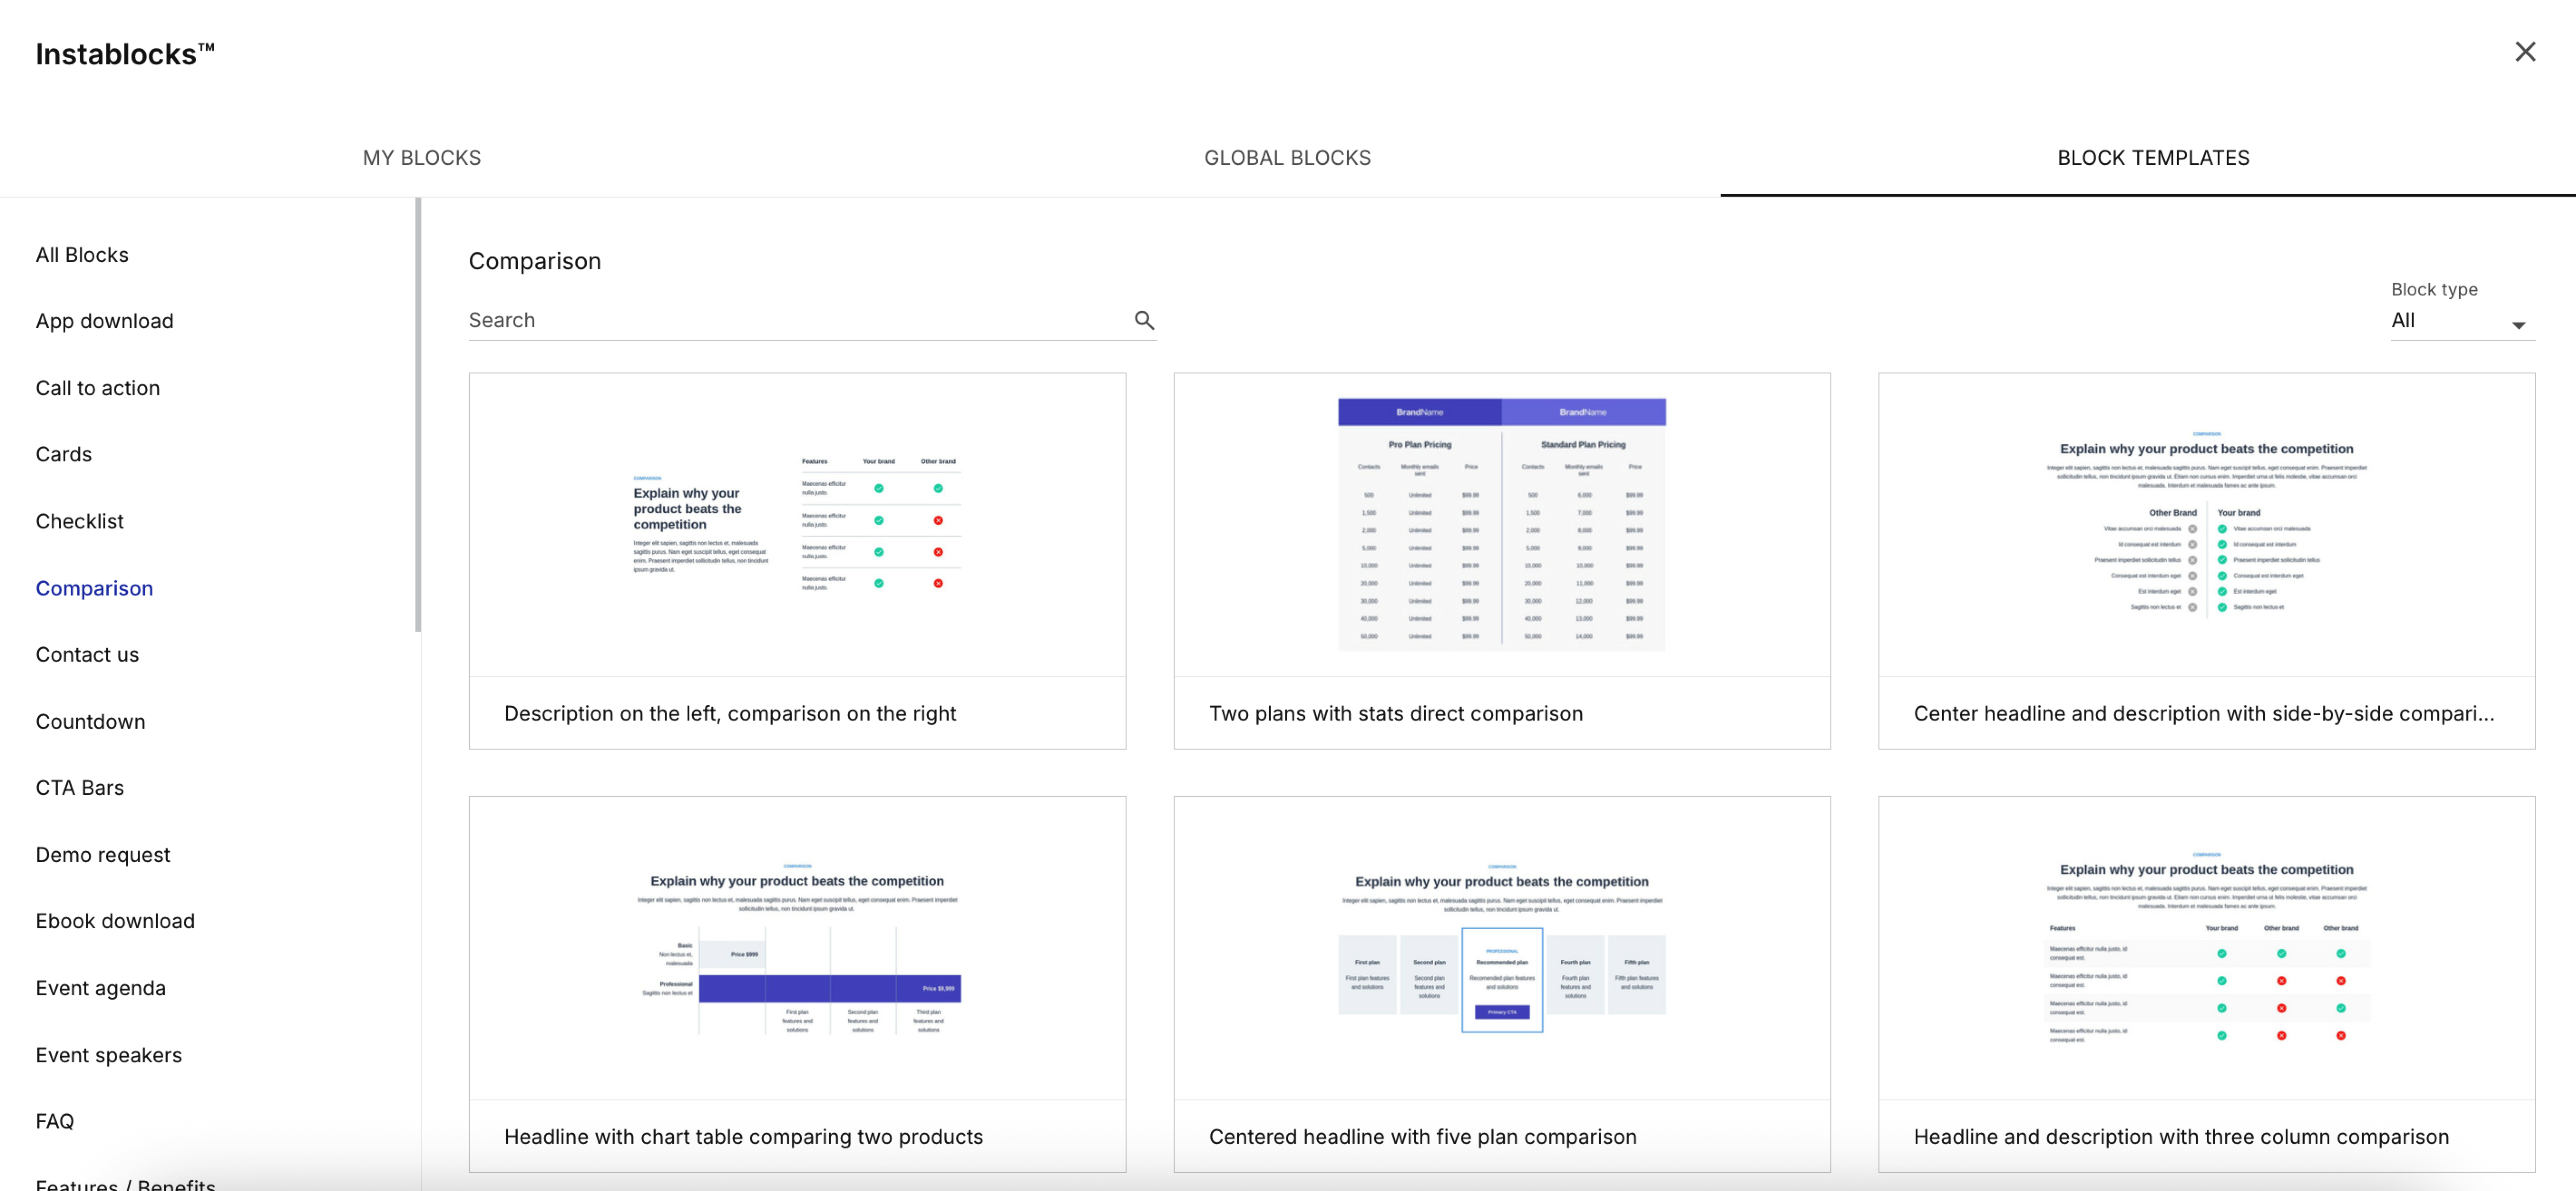The width and height of the screenshot is (2576, 1191).
Task: Click the 'Centered headline with five plan comparison' caption
Action: [x=1423, y=1137]
